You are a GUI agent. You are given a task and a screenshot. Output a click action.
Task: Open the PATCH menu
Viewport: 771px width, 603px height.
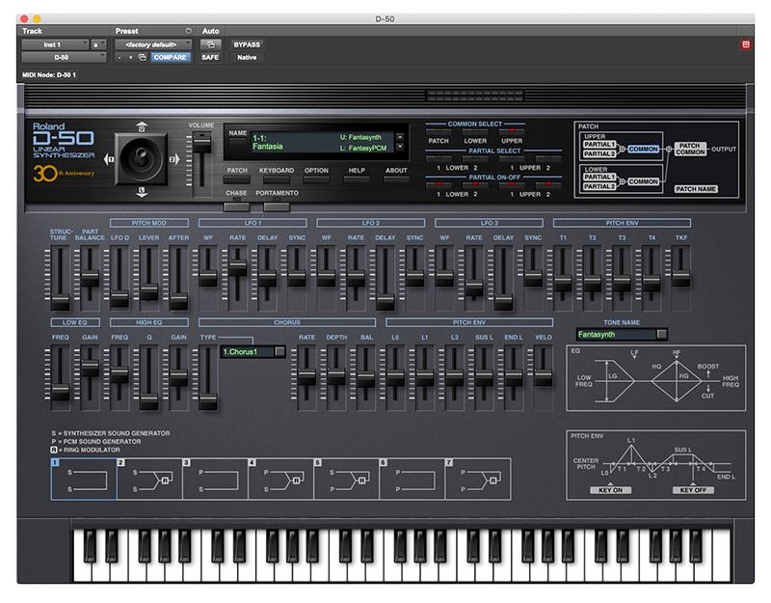(237, 179)
